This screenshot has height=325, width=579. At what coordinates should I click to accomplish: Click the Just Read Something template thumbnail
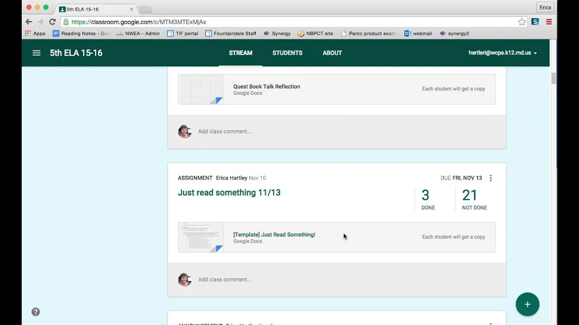click(x=200, y=237)
